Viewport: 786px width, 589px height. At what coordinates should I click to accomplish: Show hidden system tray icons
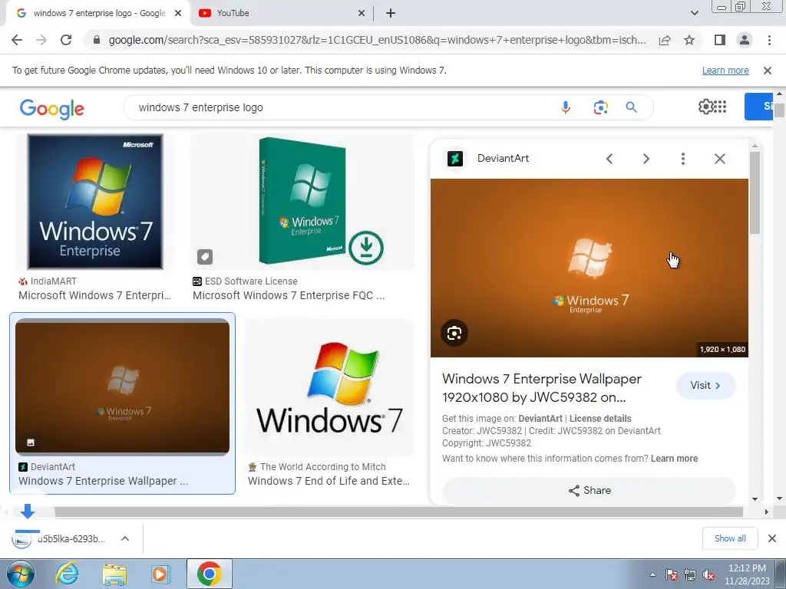click(x=652, y=574)
